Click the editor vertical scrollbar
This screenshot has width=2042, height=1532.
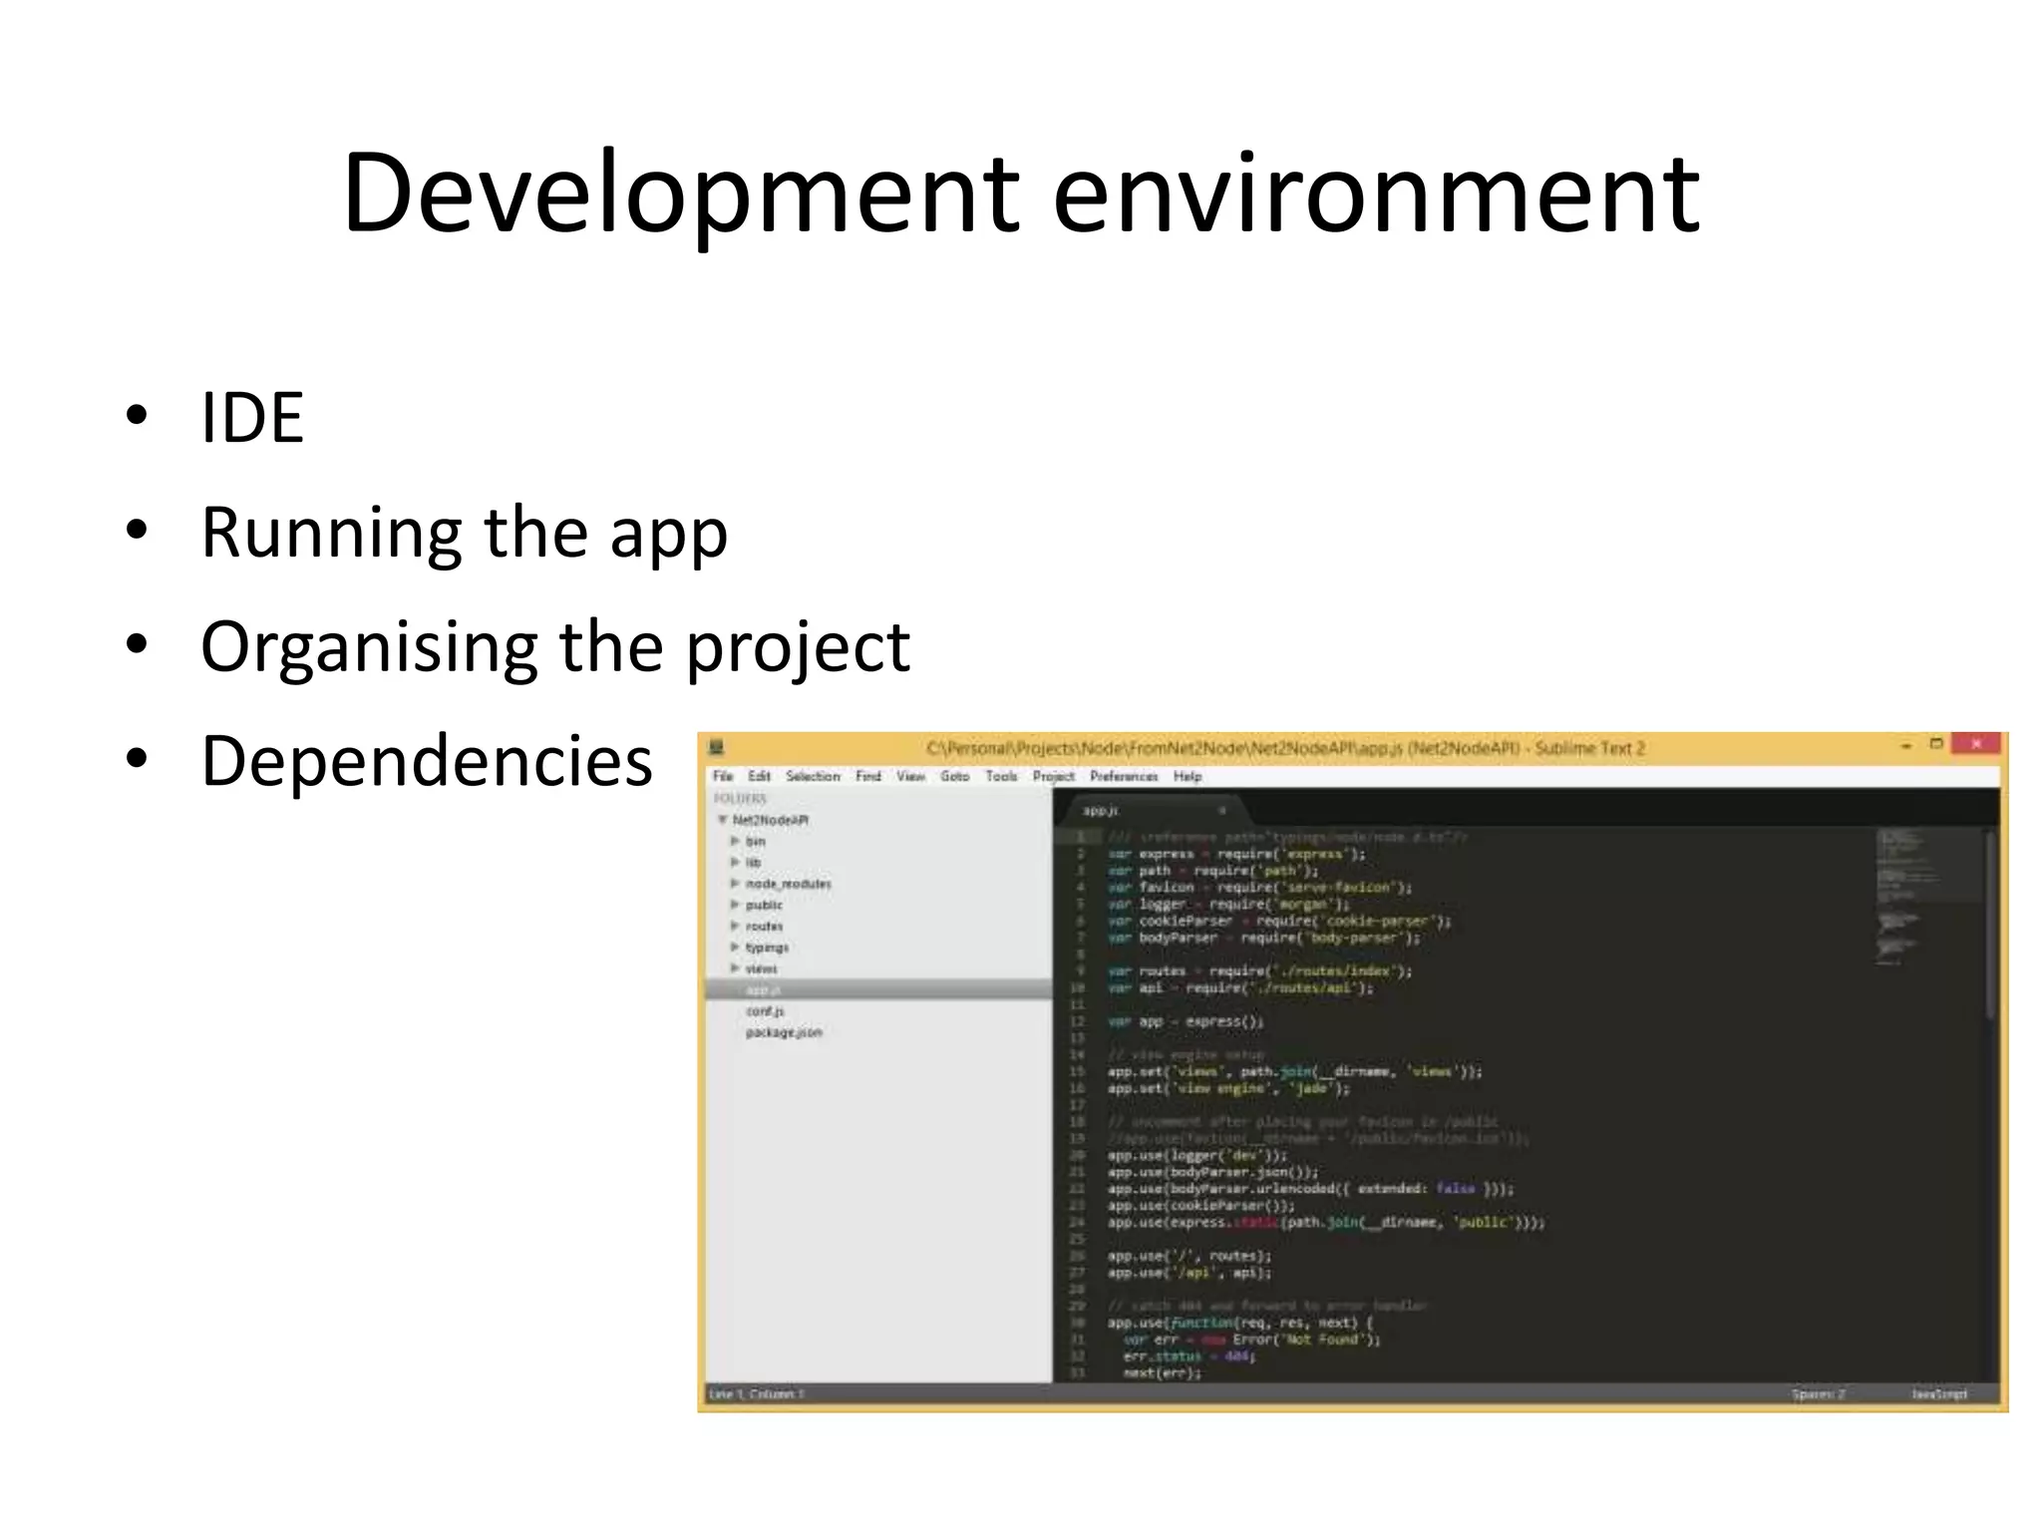[x=1990, y=928]
